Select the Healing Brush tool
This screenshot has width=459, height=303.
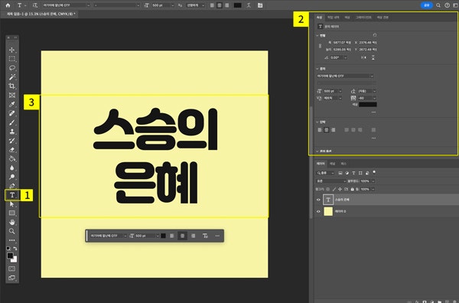coord(12,113)
